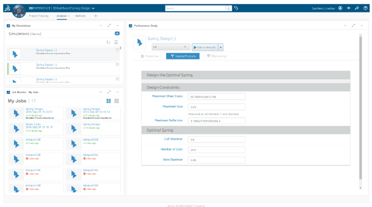372x207 pixels.
Task: Click the Monte Carlo job play icon
Action: [x=16, y=128]
